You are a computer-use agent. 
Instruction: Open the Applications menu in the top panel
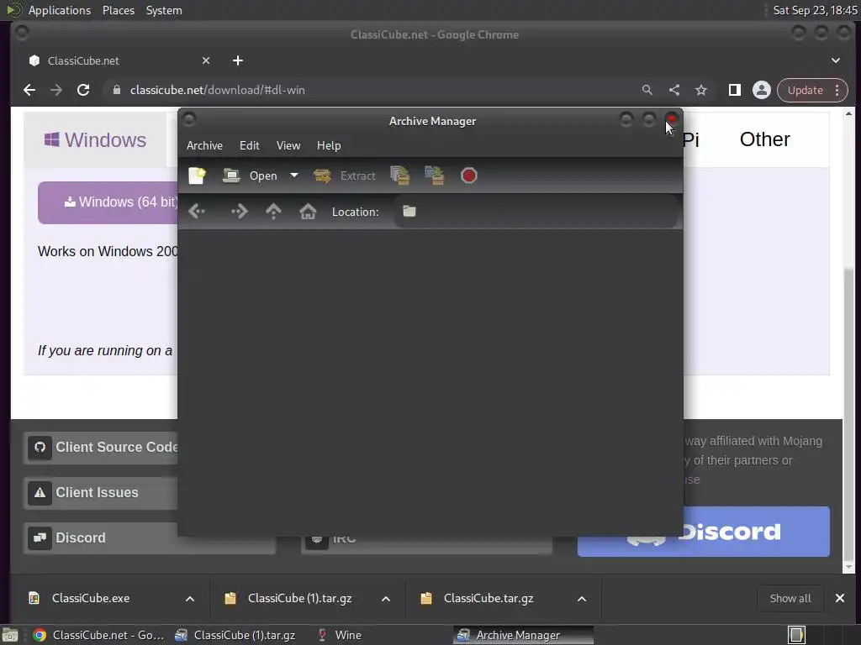[x=60, y=10]
